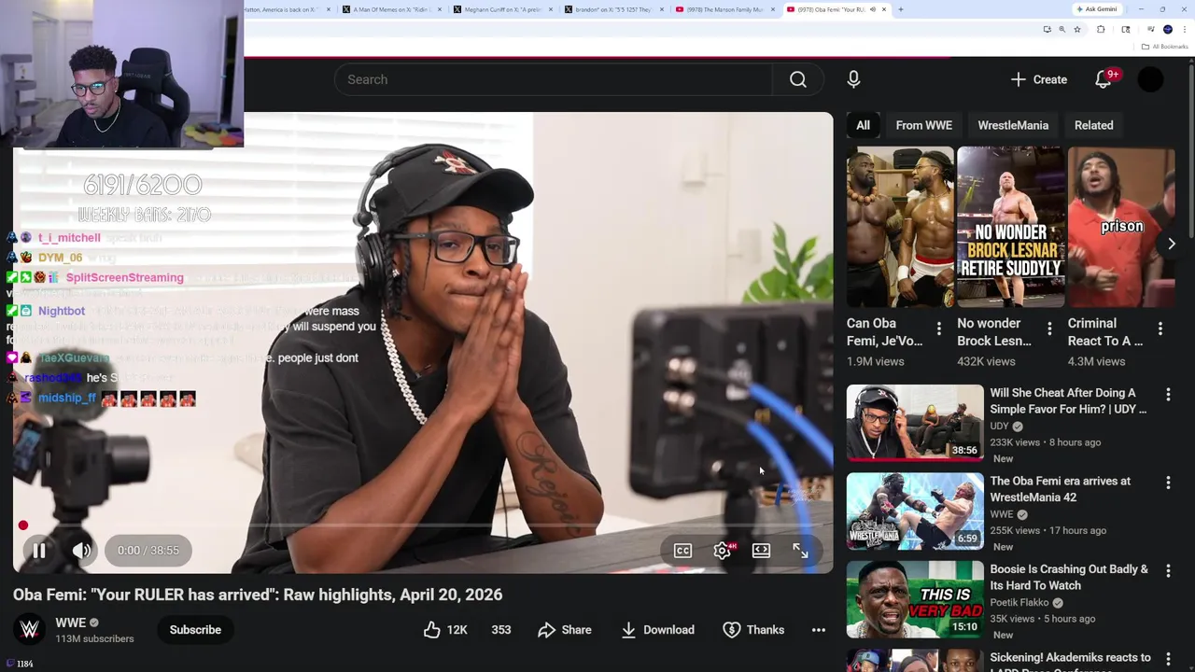
Task: Open options for Will She Cheat video
Action: coord(1168,395)
